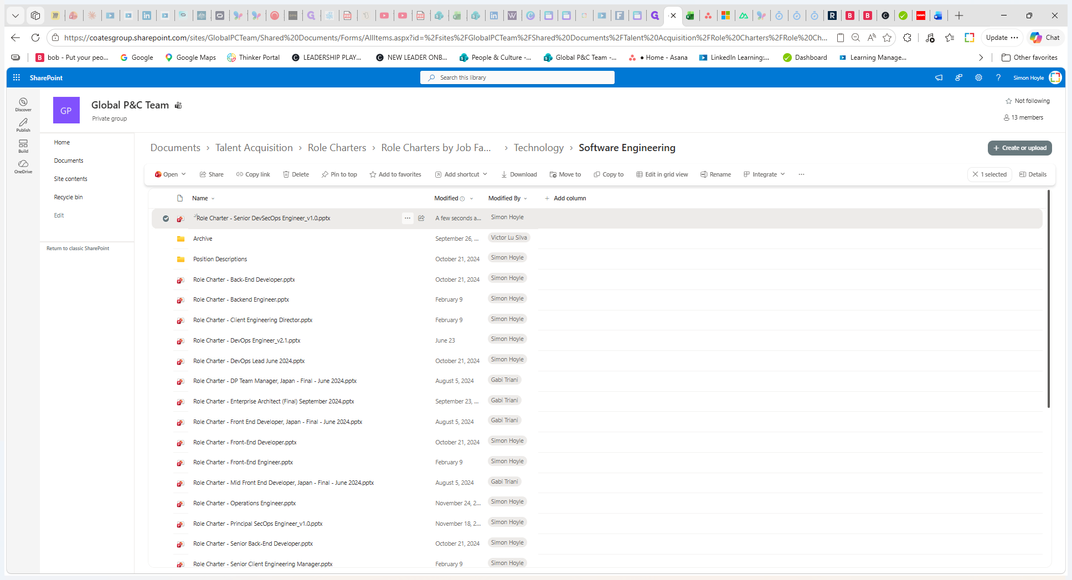Click Add column header

(565, 198)
